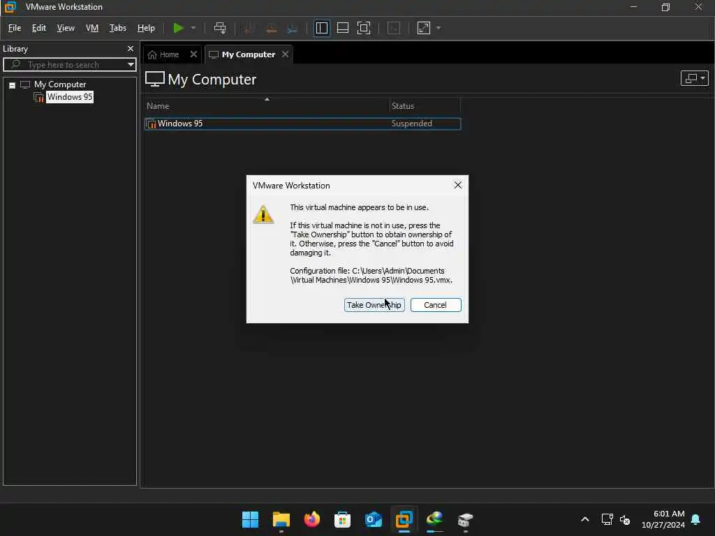This screenshot has height=536, width=715.
Task: Close the My Computer tab
Action: pyautogui.click(x=285, y=54)
